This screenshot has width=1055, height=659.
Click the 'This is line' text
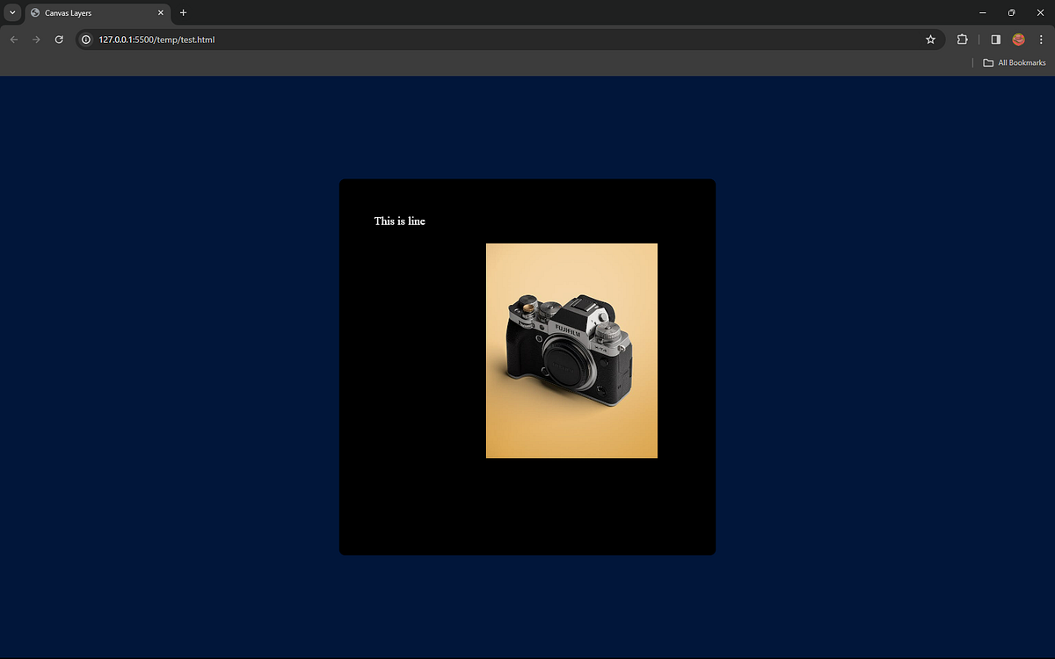[x=400, y=221]
